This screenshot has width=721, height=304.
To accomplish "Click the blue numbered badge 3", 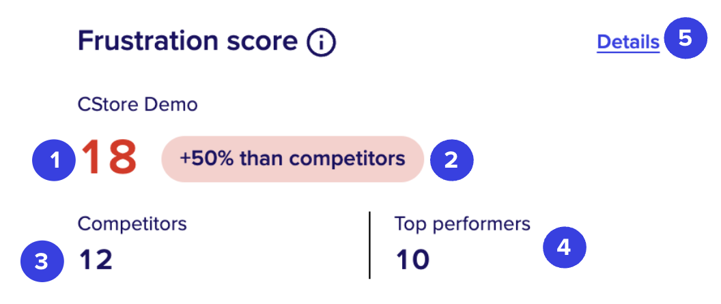I will [x=42, y=262].
